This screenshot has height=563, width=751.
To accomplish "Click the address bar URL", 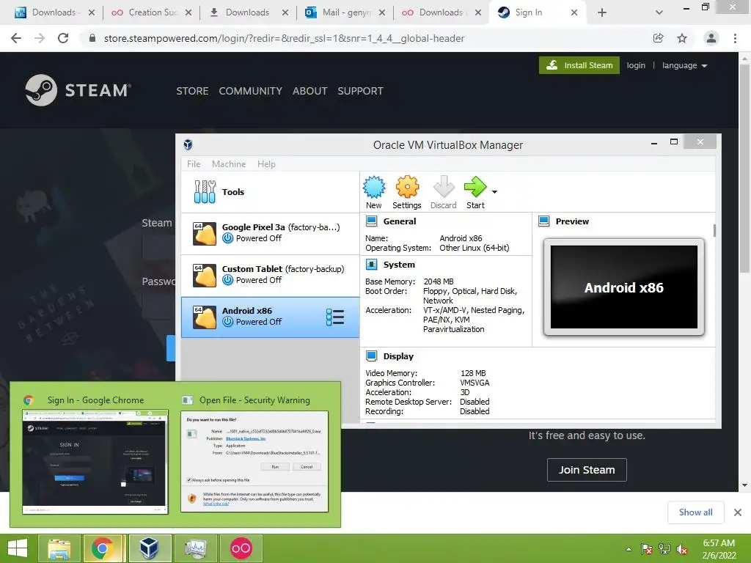I will pos(284,38).
